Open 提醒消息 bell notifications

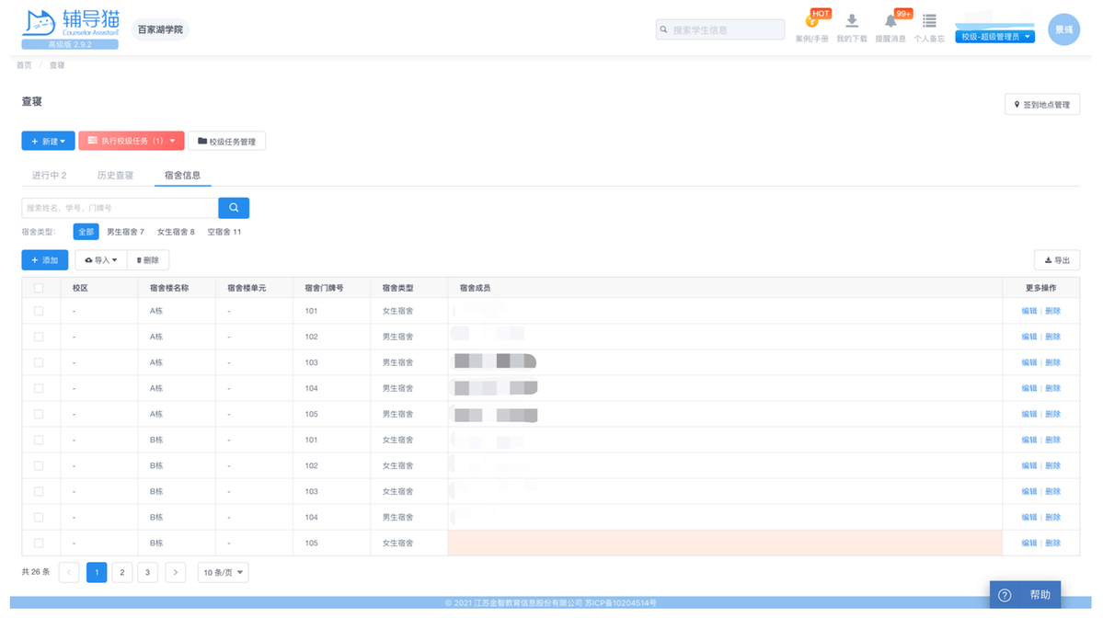pos(890,22)
